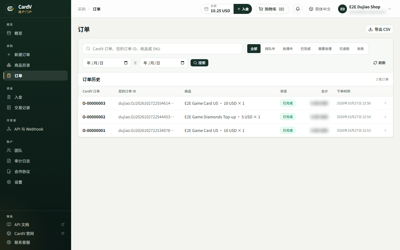Viewport: 400px width, 250px height.
Task: Click the 搜索 button
Action: point(199,63)
